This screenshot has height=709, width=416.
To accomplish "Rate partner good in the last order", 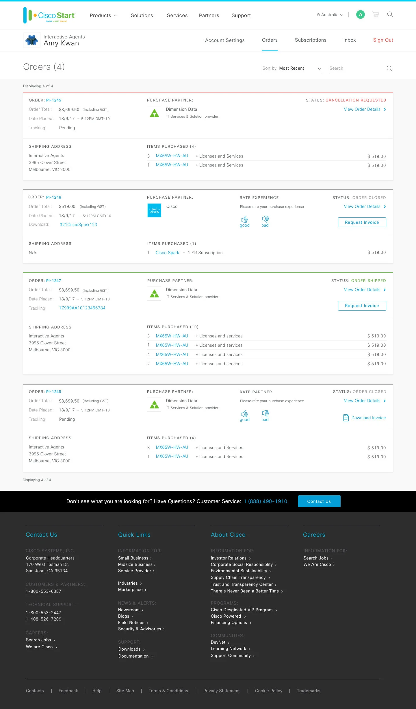I will click(x=244, y=416).
